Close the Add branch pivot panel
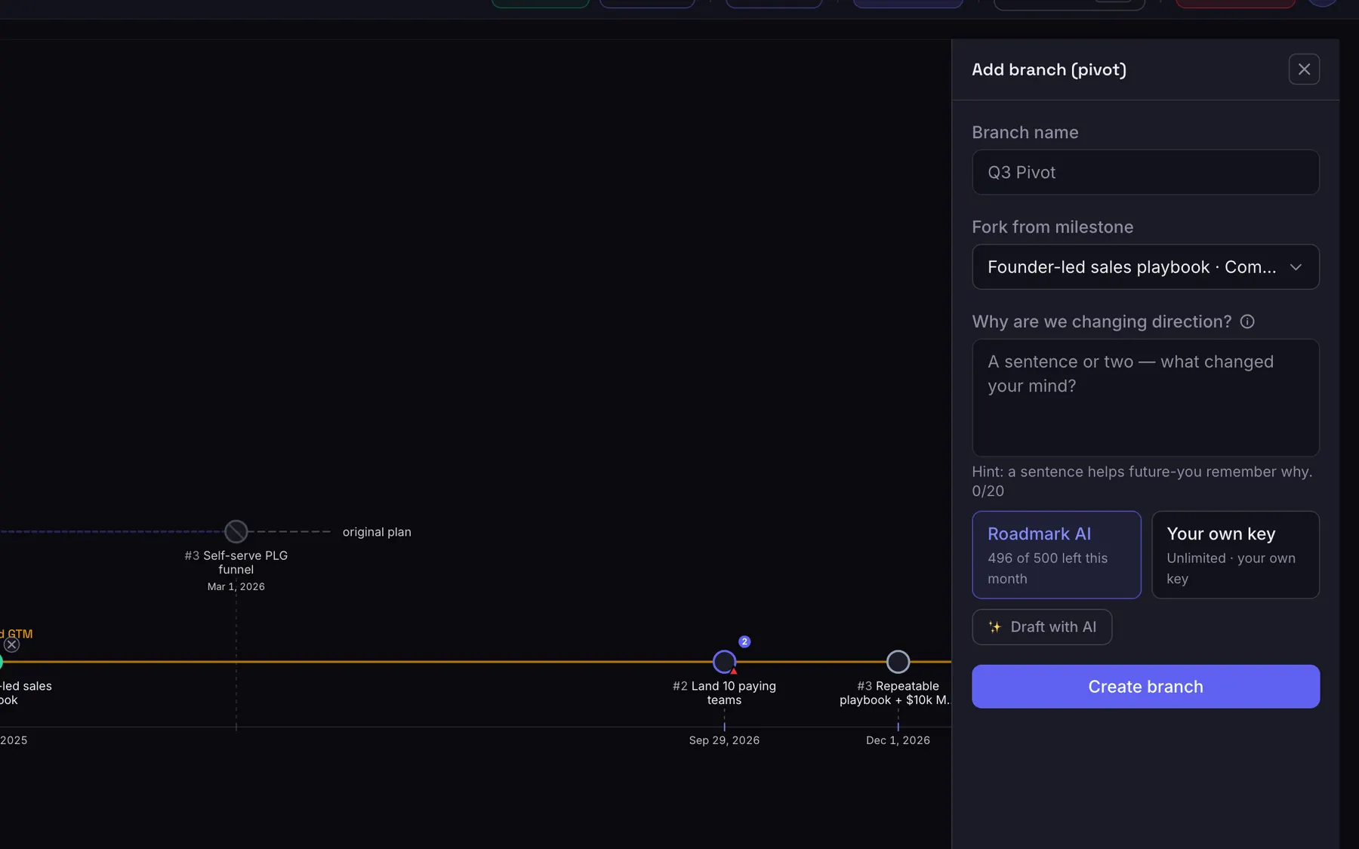The image size is (1359, 849). 1304,69
